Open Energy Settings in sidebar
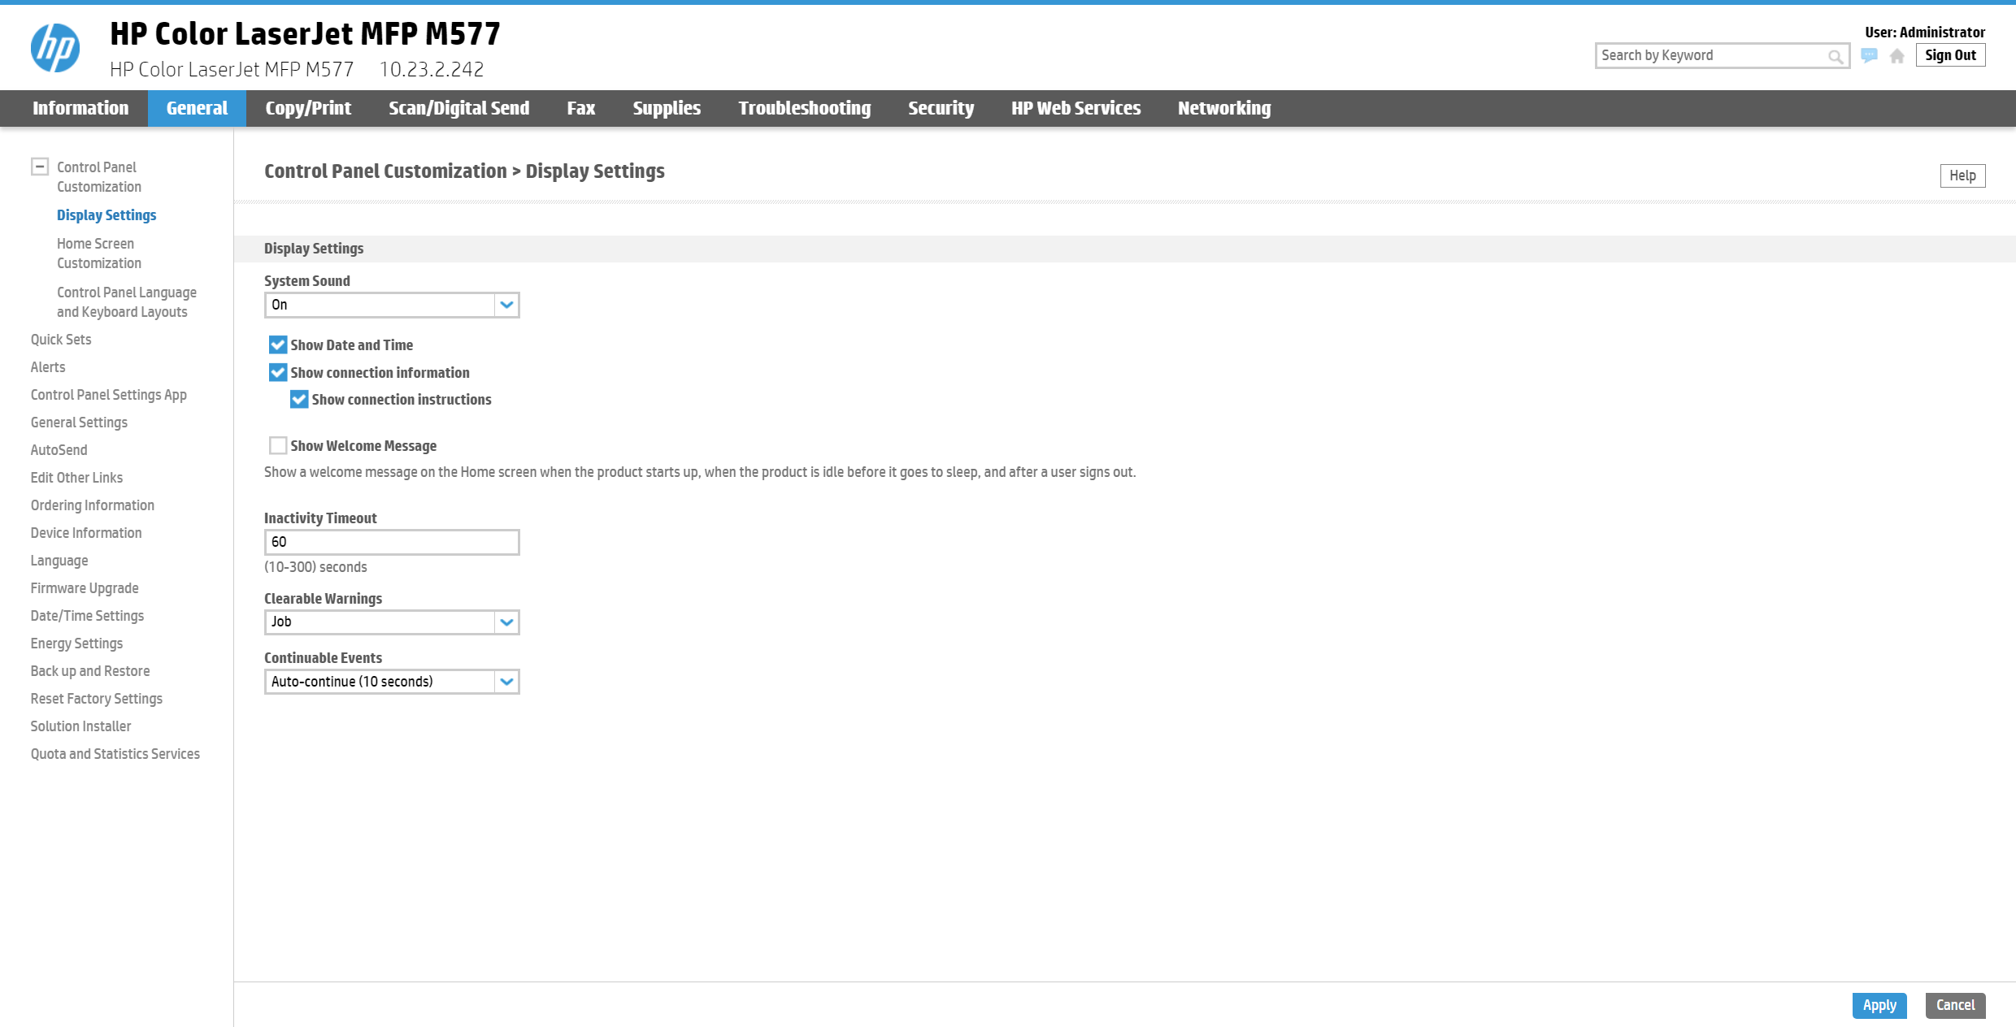The width and height of the screenshot is (2016, 1027). [76, 643]
